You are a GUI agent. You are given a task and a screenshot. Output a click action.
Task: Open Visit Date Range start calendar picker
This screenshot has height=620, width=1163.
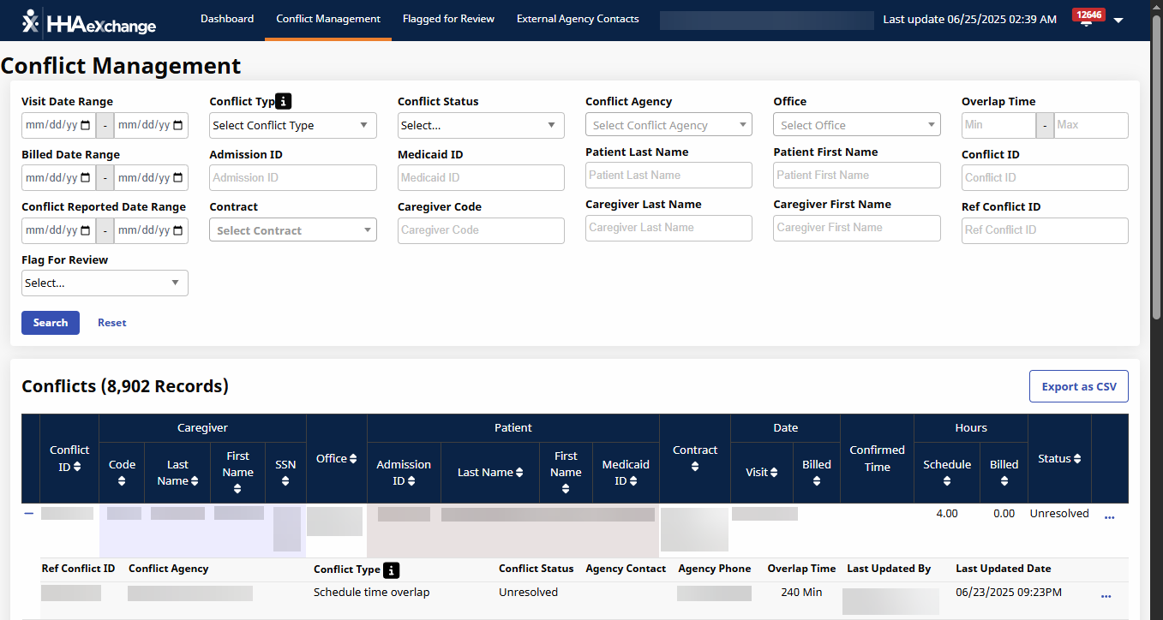[x=84, y=125]
